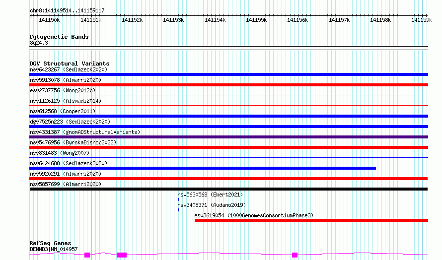Select the purple bar under nsv4331387
The image size is (442, 260).
[228, 137]
